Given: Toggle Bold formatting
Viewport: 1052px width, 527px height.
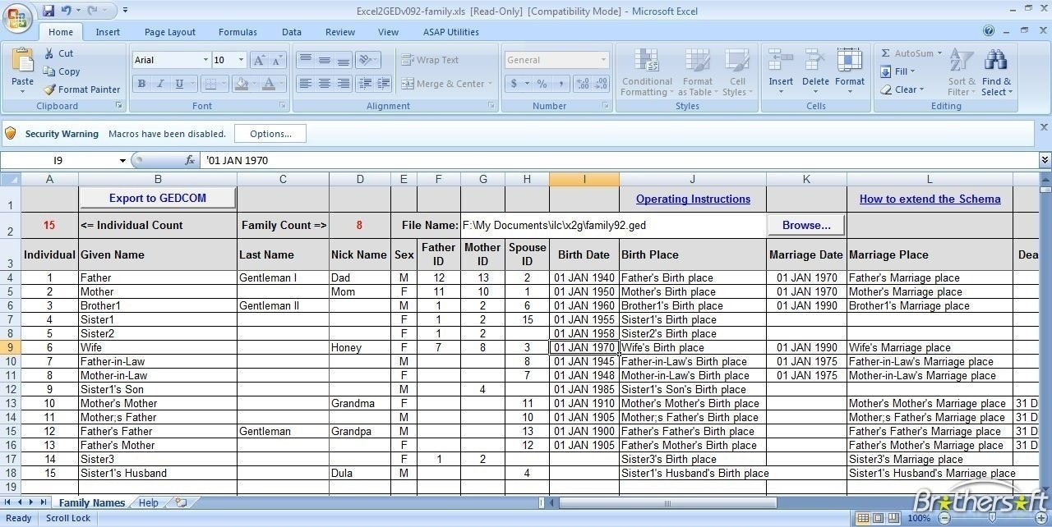Looking at the screenshot, I should [141, 84].
